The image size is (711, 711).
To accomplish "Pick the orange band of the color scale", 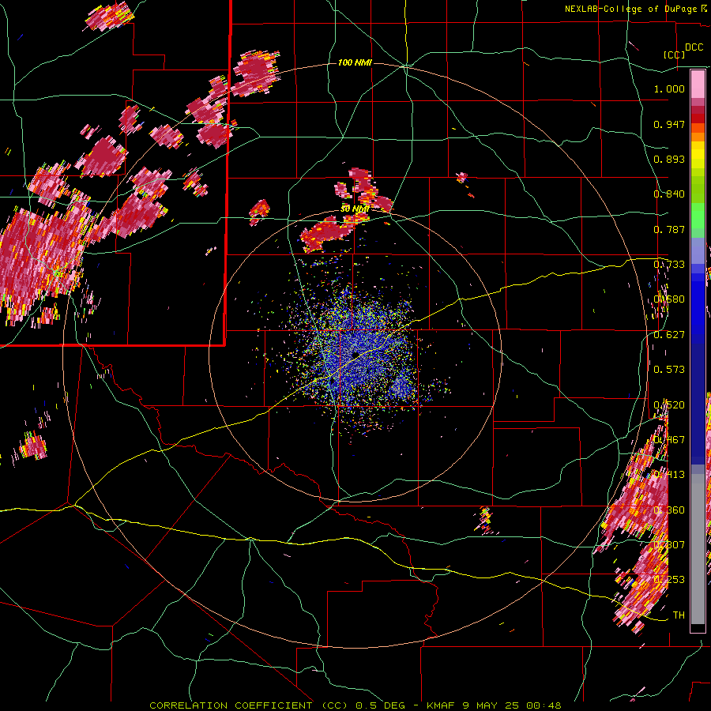I will [x=698, y=133].
